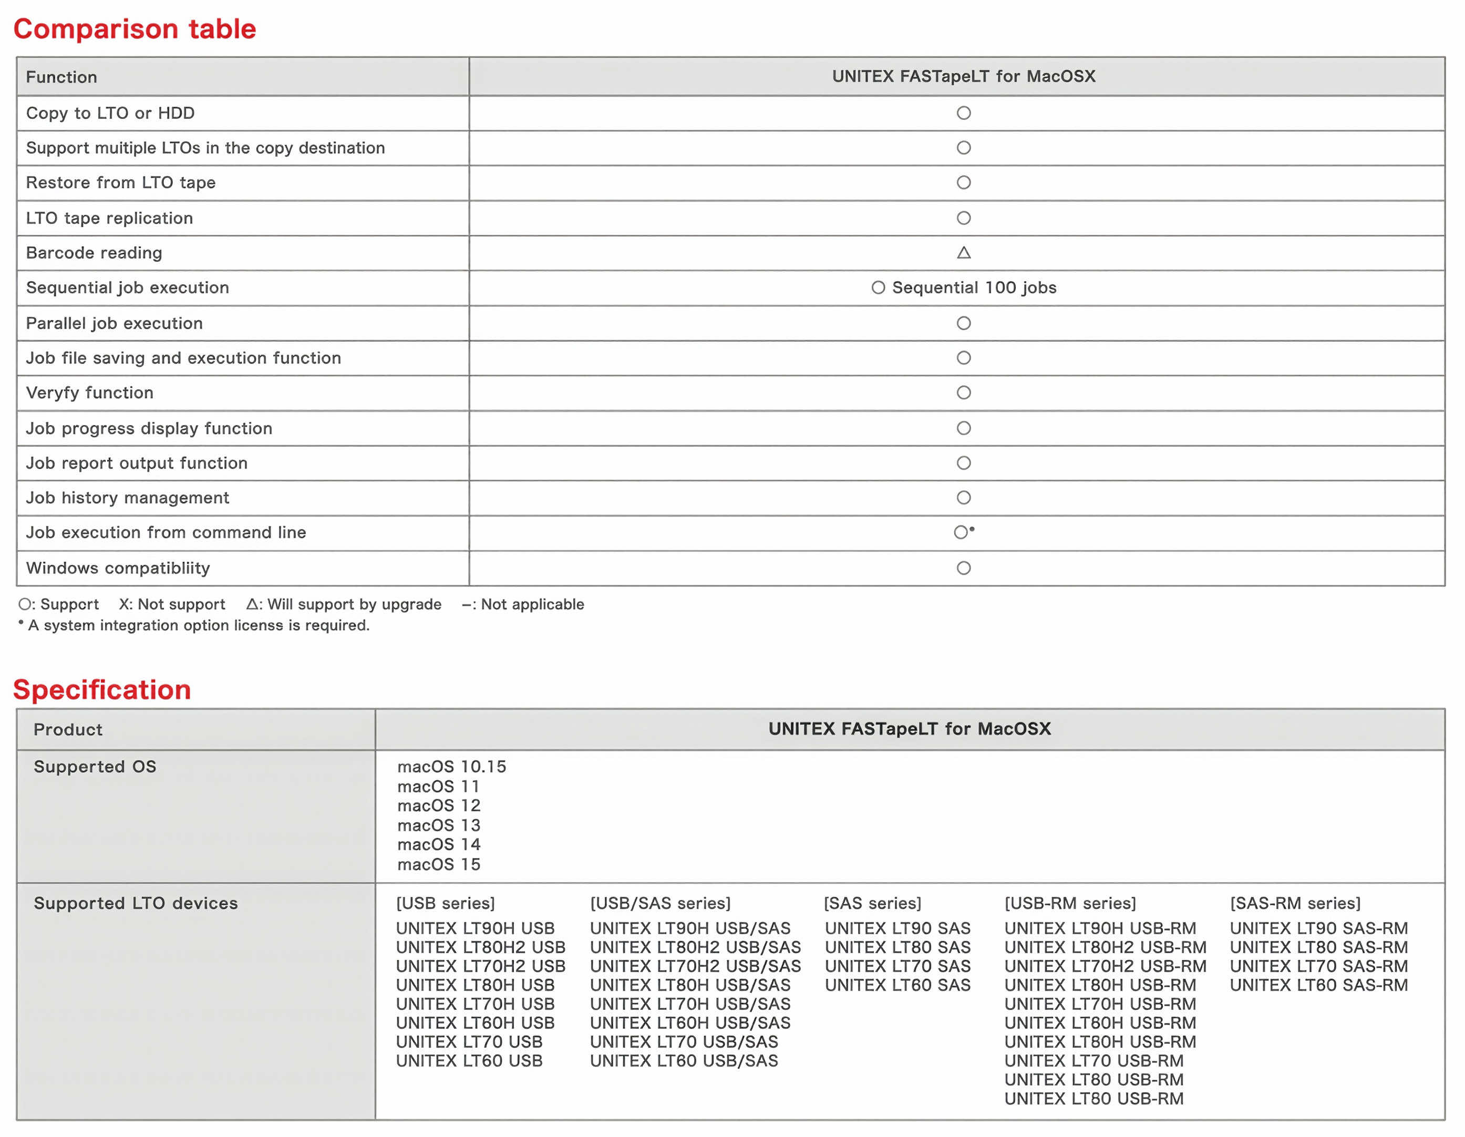
Task: Click the circle in Windows compatibility row
Action: [x=963, y=568]
